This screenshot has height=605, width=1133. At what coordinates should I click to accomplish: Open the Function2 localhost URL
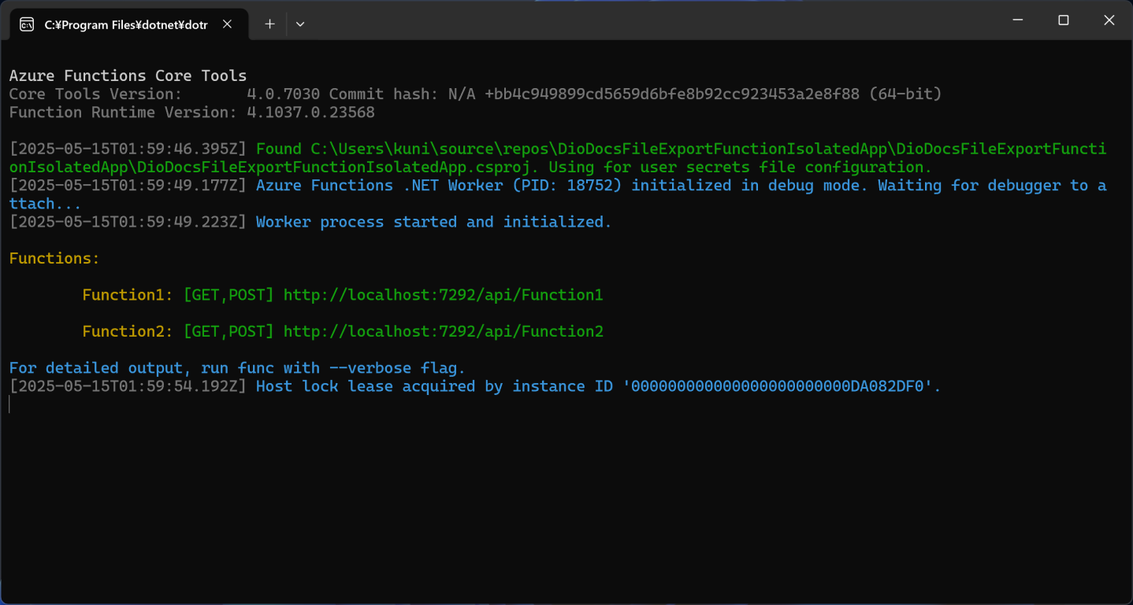tap(444, 331)
